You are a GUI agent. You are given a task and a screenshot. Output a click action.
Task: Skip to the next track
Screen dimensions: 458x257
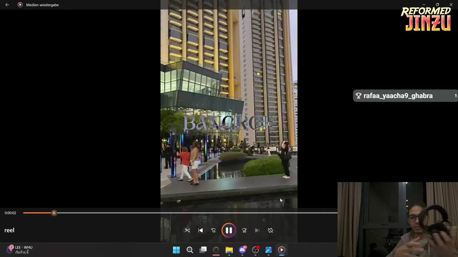257,230
